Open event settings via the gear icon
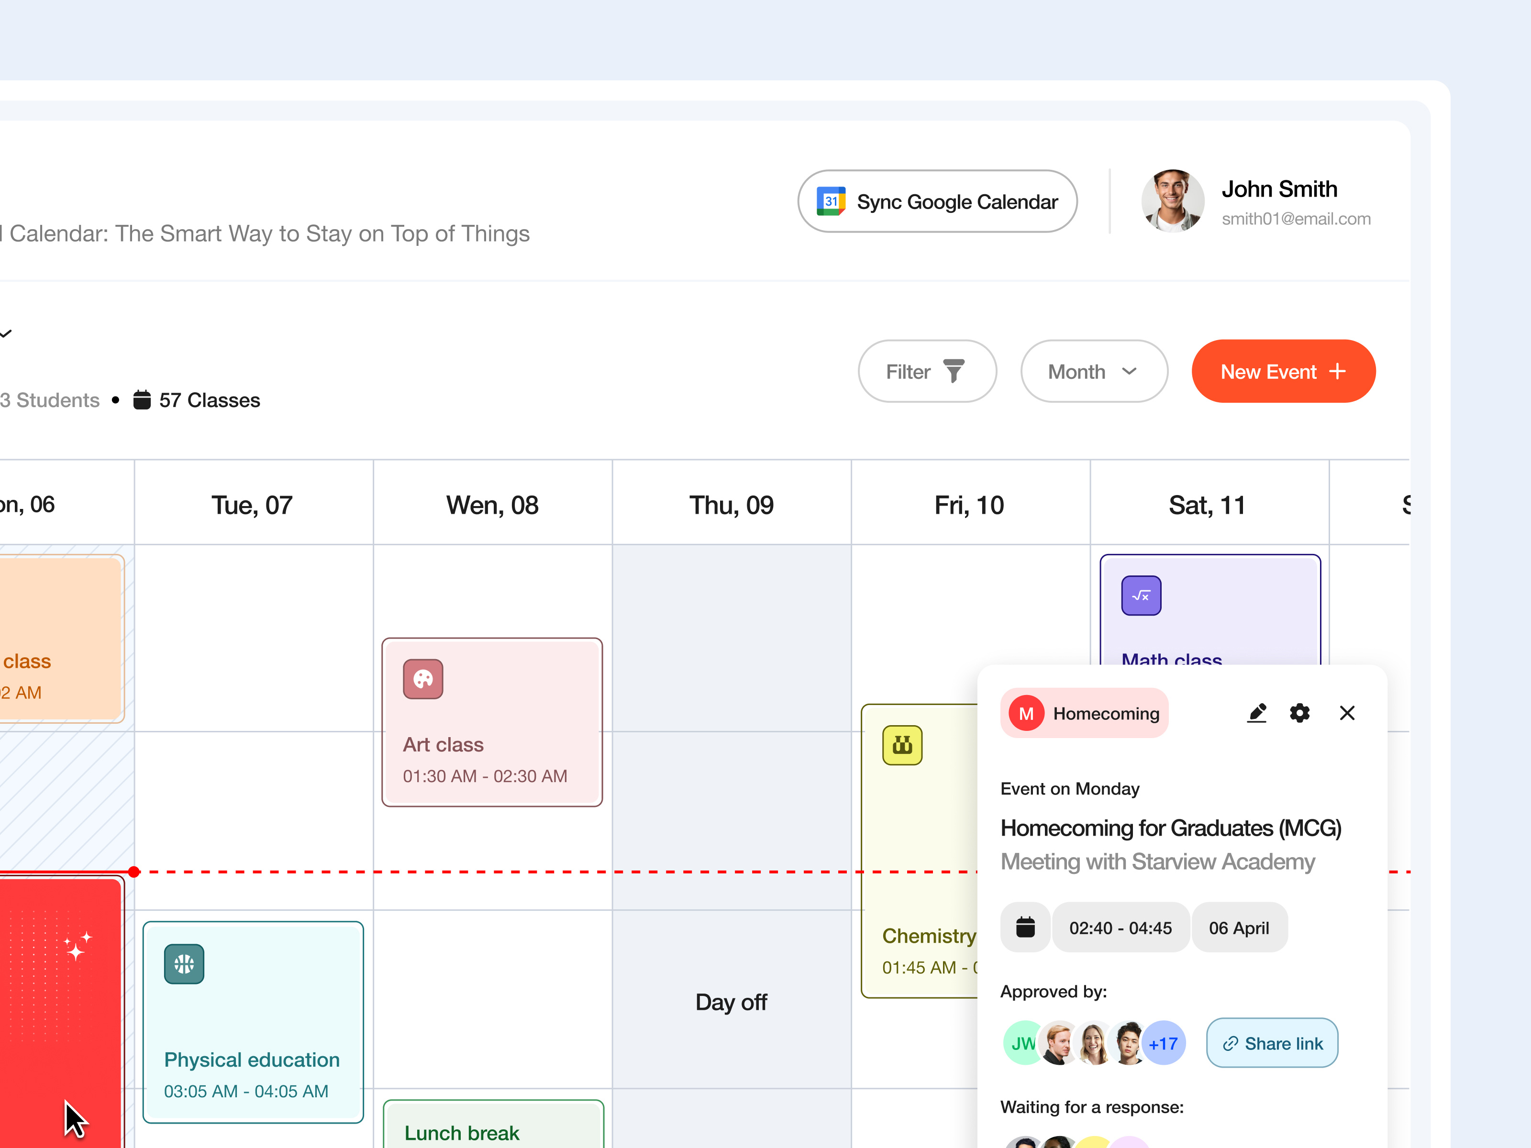The width and height of the screenshot is (1531, 1148). [1300, 713]
